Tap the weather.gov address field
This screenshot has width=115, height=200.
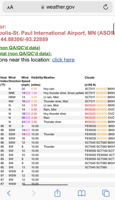coord(58,7)
